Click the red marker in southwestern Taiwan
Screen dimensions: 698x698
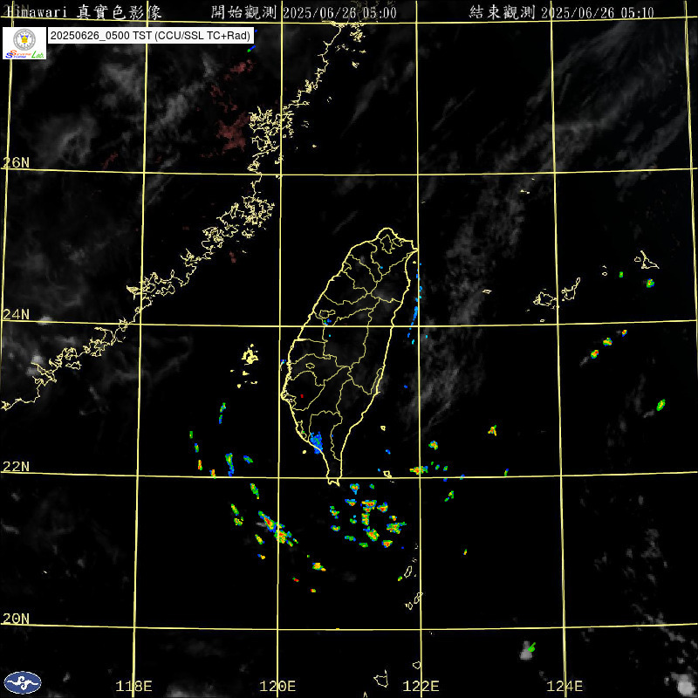302,396
